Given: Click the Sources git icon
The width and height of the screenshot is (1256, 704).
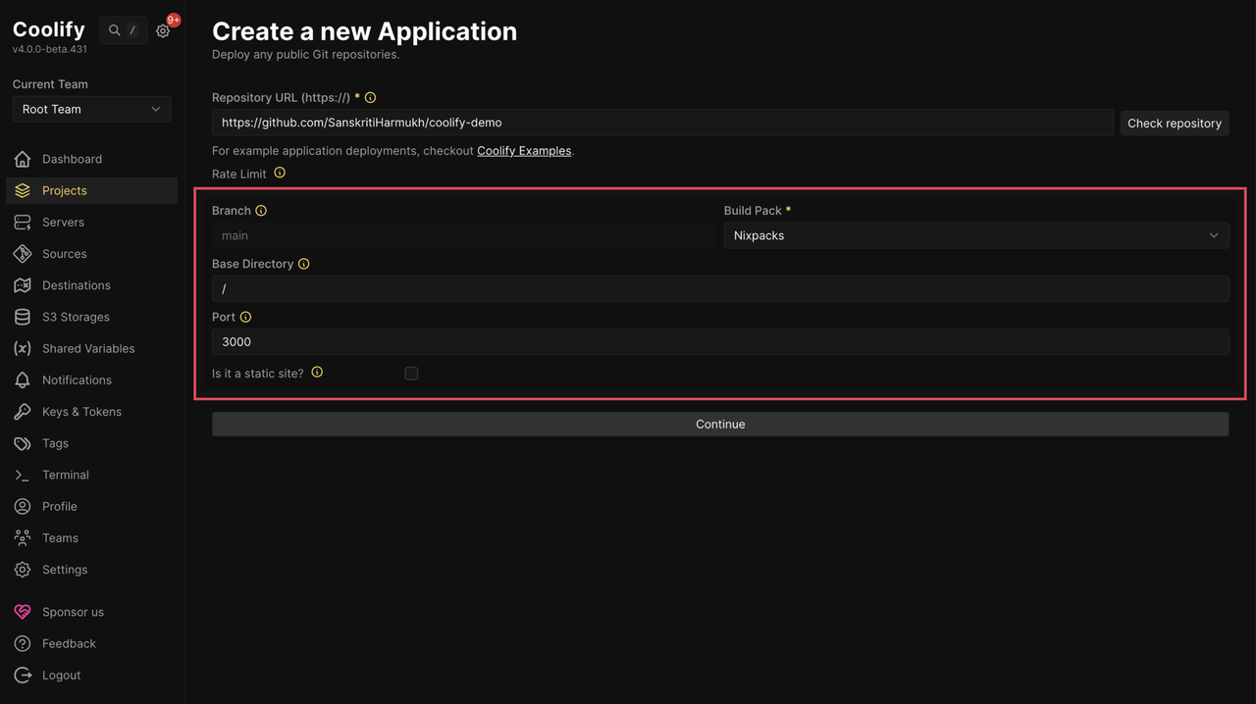Looking at the screenshot, I should click(x=23, y=254).
